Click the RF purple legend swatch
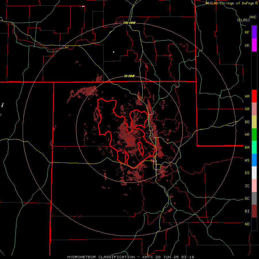Screen dimensions: 259x259 tap(254, 32)
